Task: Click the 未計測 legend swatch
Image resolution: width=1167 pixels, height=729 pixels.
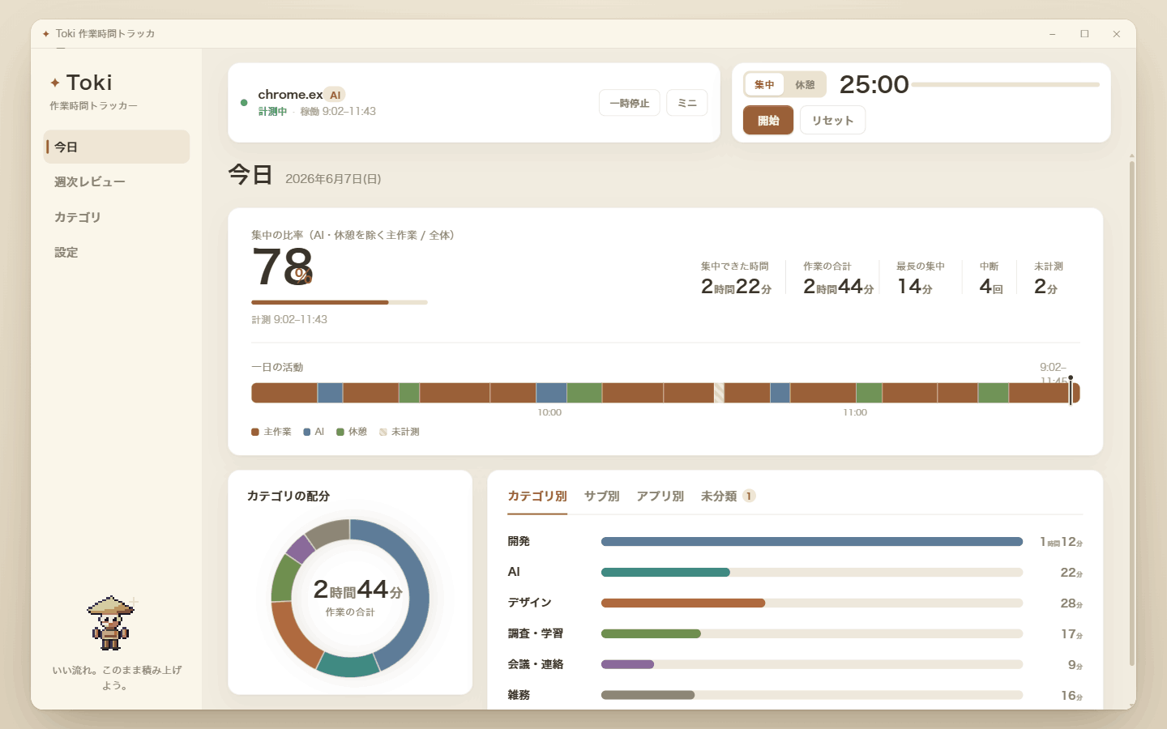Action: click(x=383, y=432)
